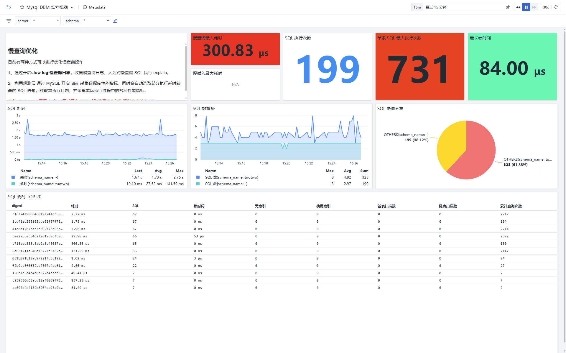This screenshot has height=353, width=566.
Task: Click the edit pencil icon beside schema
Action: (115, 21)
